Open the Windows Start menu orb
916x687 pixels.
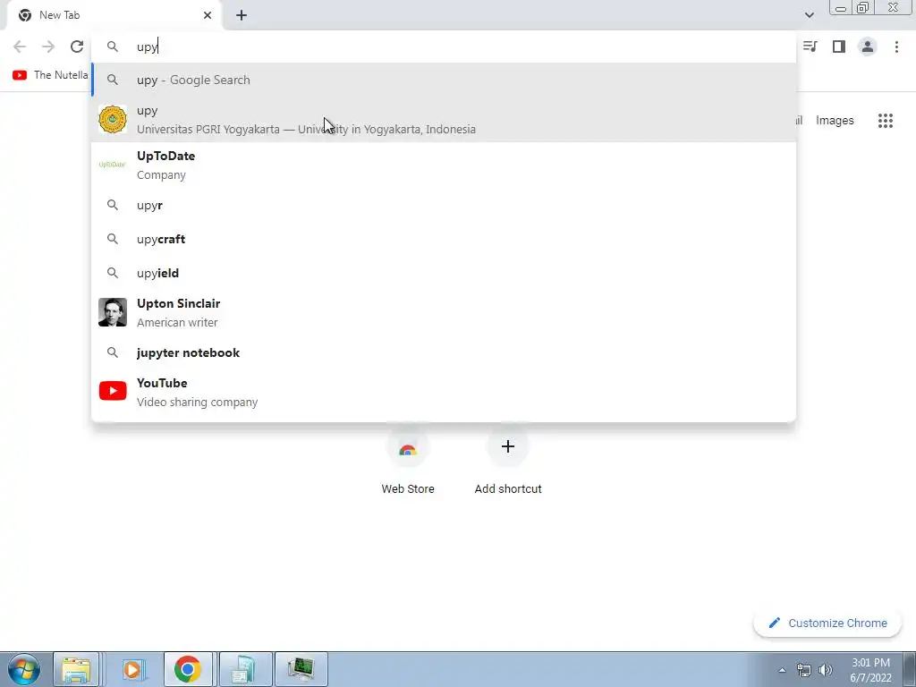(24, 669)
